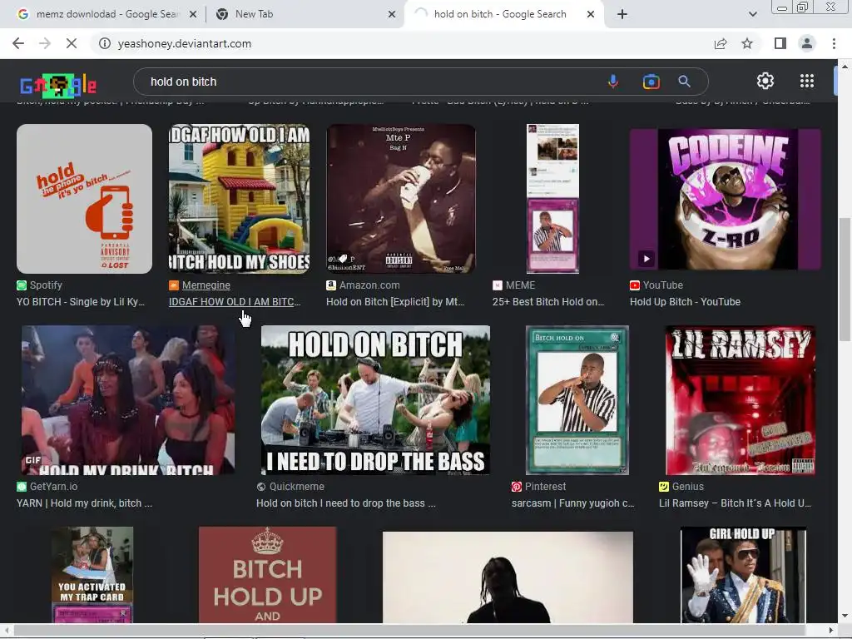Open the silhouette figure thumbnail
Viewport: 852px width, 639px height.
[x=508, y=577]
